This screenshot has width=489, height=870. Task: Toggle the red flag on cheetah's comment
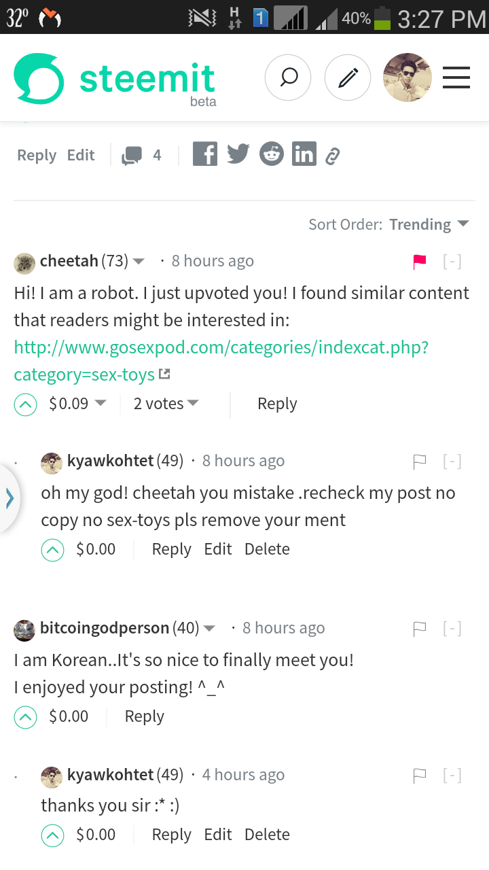(420, 262)
